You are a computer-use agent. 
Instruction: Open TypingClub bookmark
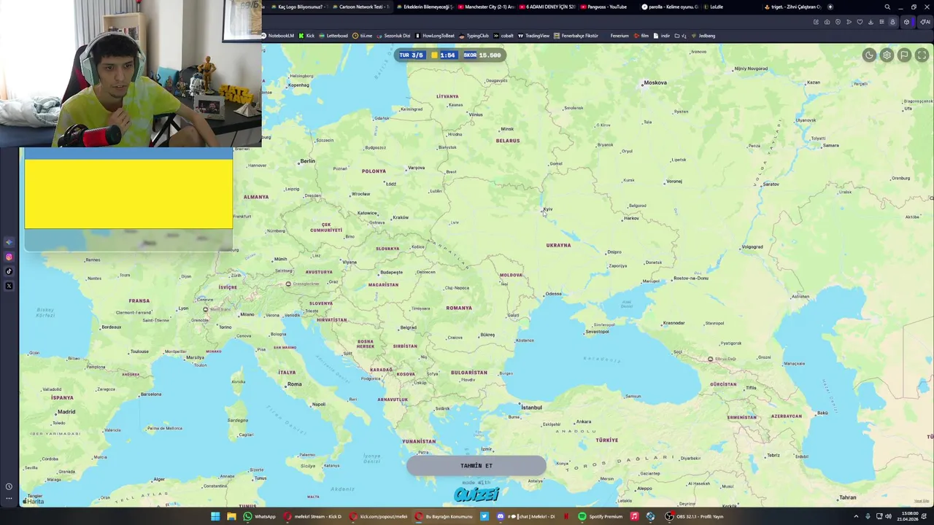click(x=474, y=36)
